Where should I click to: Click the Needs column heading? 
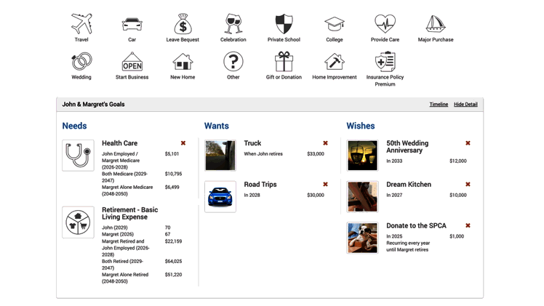75,126
